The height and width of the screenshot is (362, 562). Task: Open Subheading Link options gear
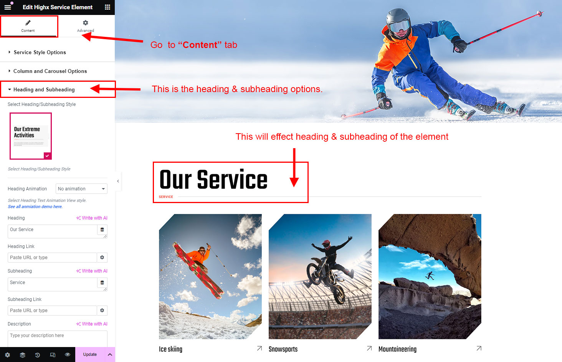point(102,311)
